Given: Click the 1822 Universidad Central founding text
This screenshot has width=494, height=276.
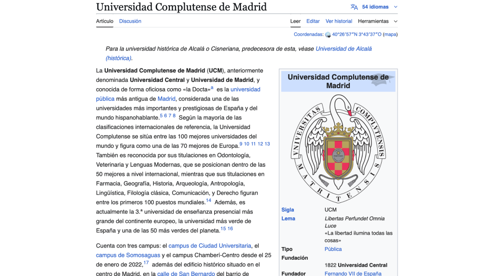Looking at the screenshot, I should (x=356, y=265).
